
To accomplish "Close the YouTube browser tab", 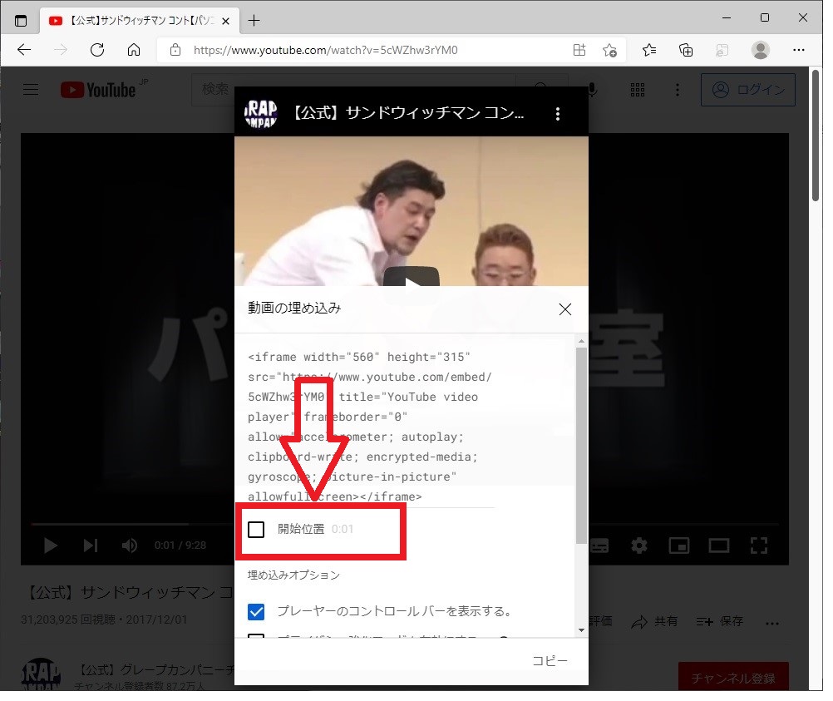I will point(226,22).
